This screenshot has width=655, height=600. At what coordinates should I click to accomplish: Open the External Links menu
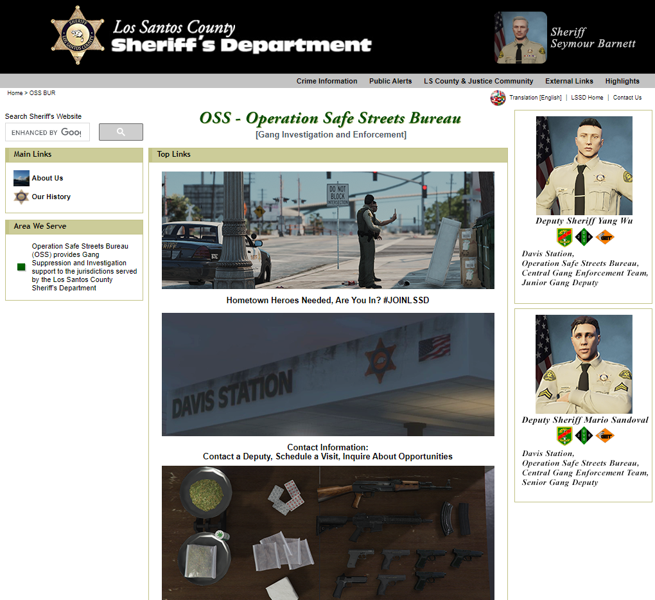[569, 81]
